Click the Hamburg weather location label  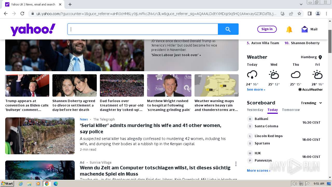tap(309, 57)
